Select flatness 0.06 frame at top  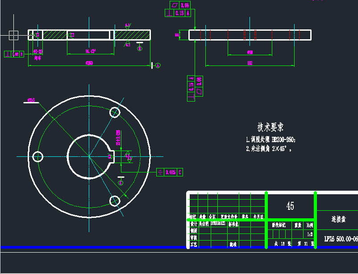180,5
